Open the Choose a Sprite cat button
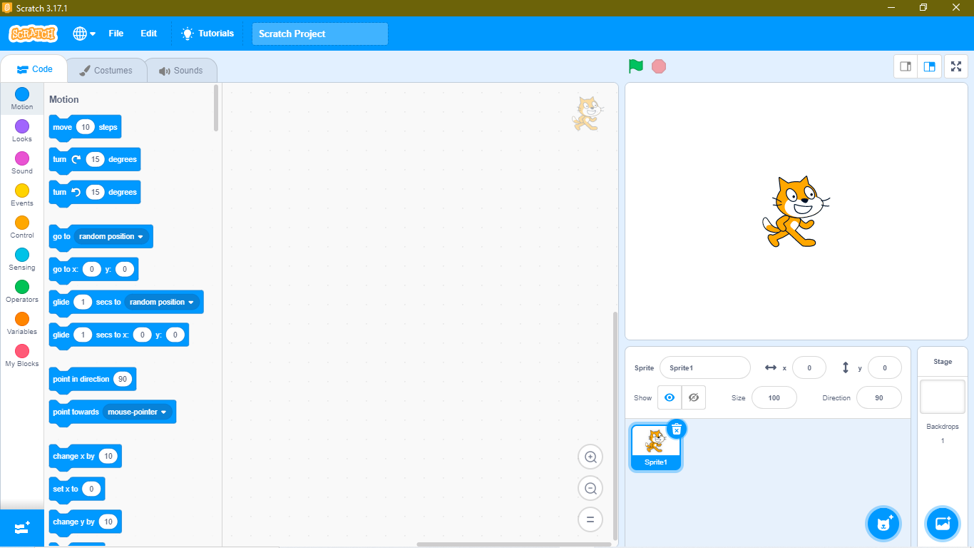 click(883, 524)
